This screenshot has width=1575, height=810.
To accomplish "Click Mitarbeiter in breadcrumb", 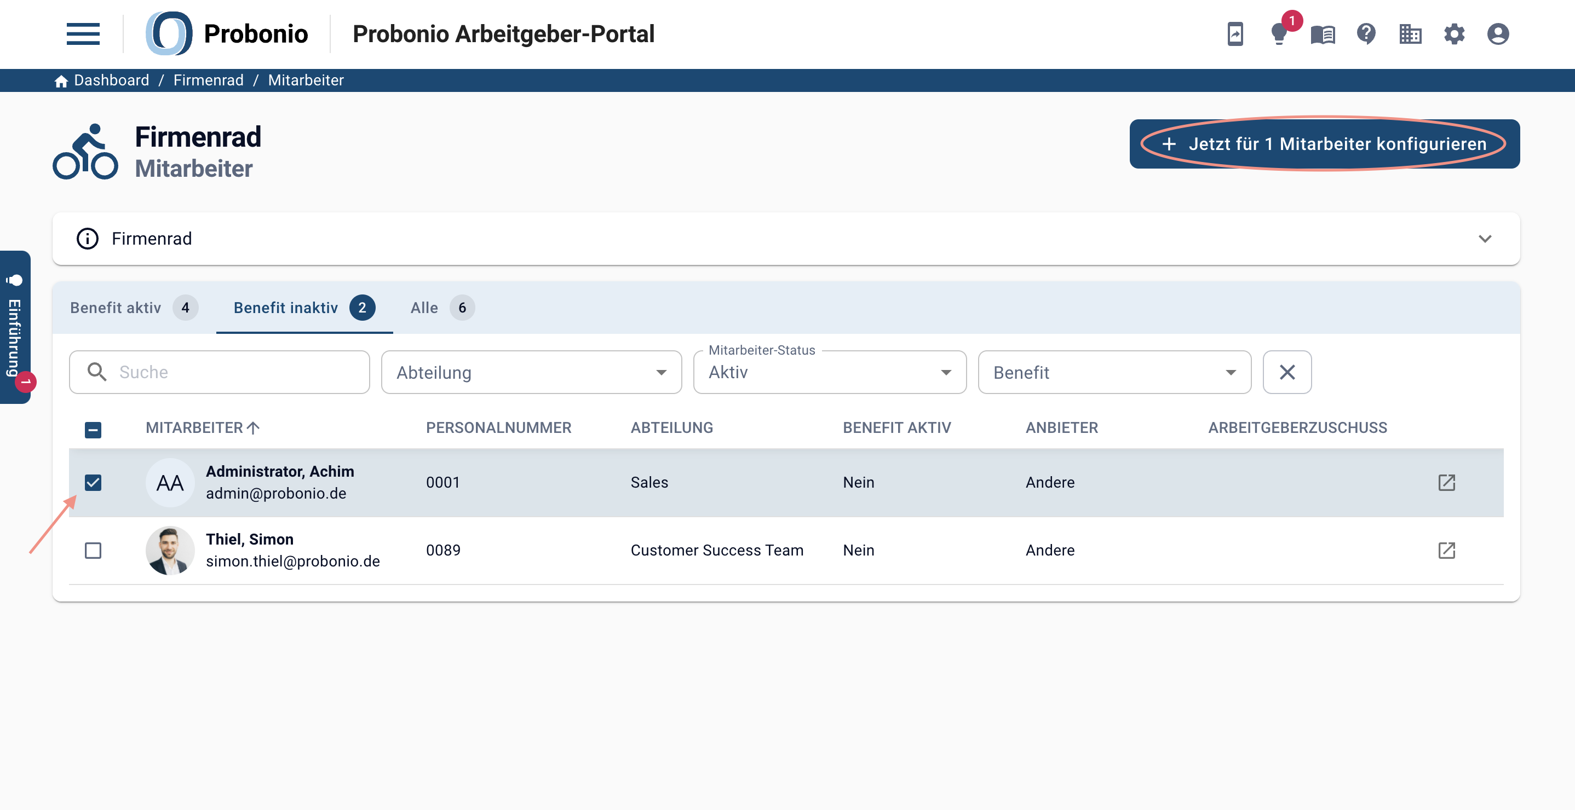I will tap(306, 80).
